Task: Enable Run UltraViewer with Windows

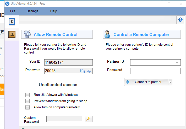Action: (x=28, y=95)
